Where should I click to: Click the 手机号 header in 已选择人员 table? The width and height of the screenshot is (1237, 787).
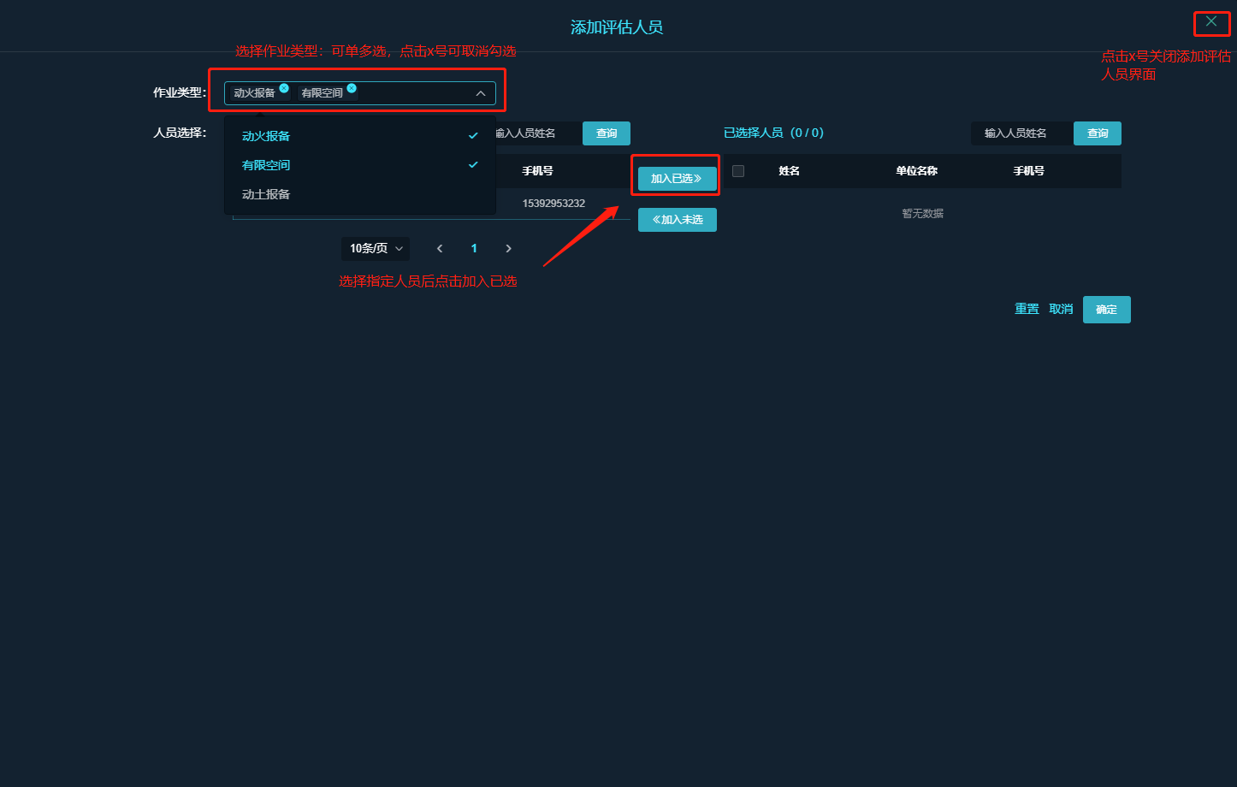point(1028,171)
